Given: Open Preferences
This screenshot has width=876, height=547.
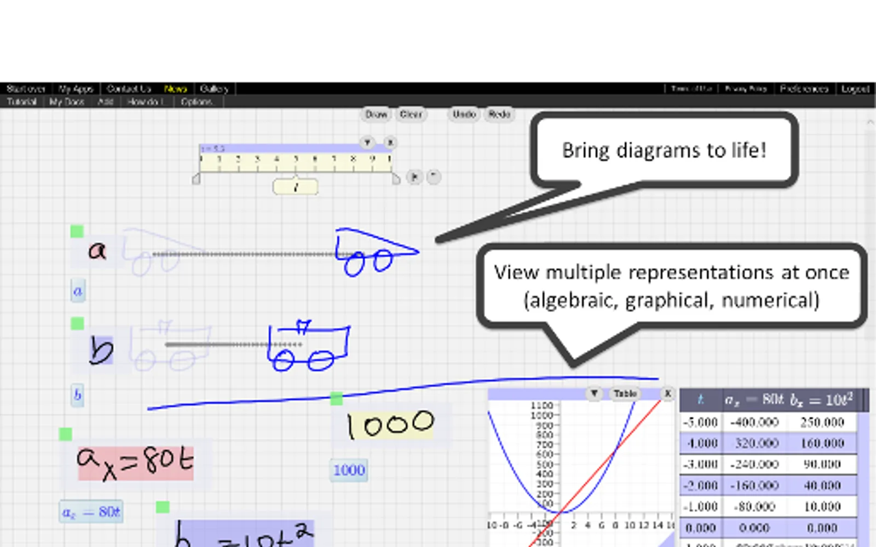Looking at the screenshot, I should [x=804, y=89].
